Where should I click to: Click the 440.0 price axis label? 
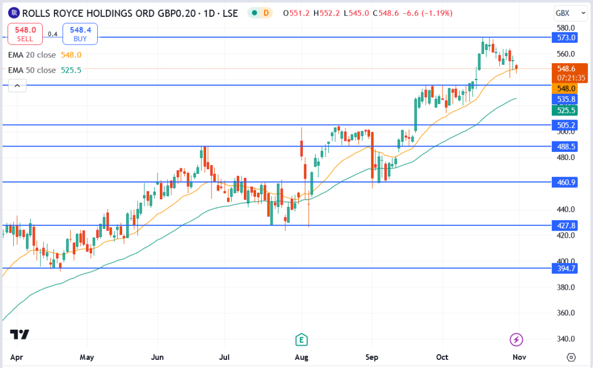566,209
